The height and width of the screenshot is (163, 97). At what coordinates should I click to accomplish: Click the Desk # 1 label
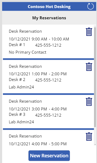tap(17, 45)
